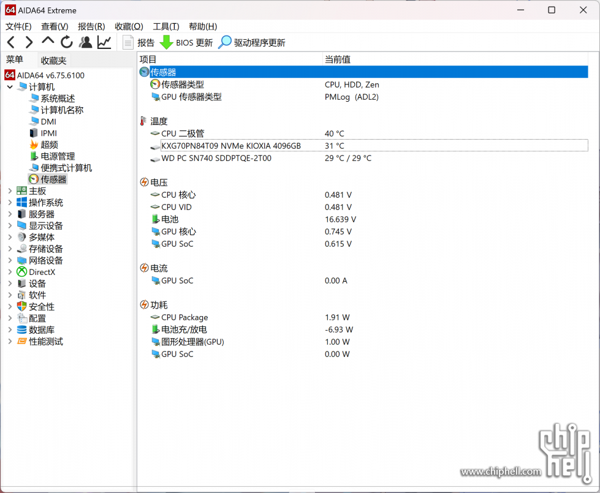
Task: Select the AIDA64 v6.75.6100 root node
Action: click(x=50, y=75)
